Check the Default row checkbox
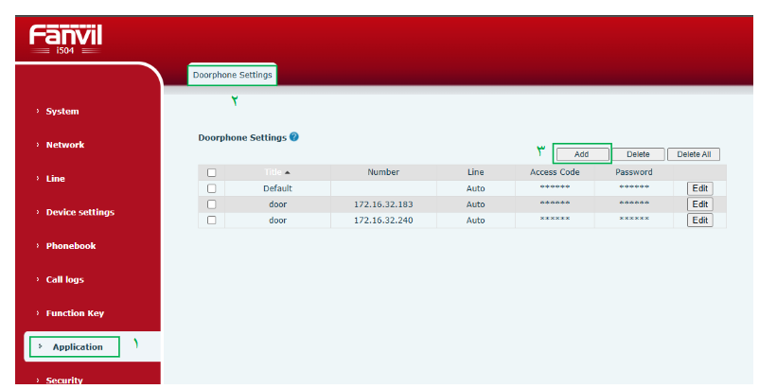The image size is (759, 389). tap(212, 188)
